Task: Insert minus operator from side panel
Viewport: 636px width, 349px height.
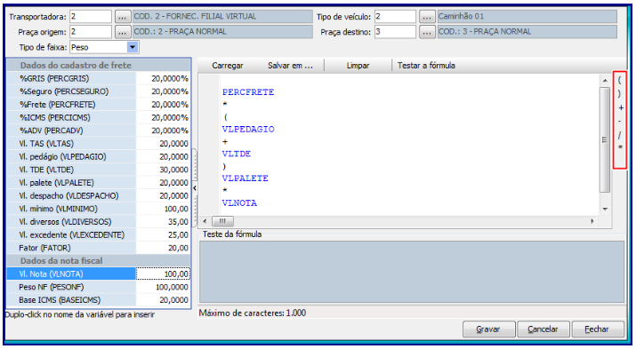Action: tap(619, 122)
